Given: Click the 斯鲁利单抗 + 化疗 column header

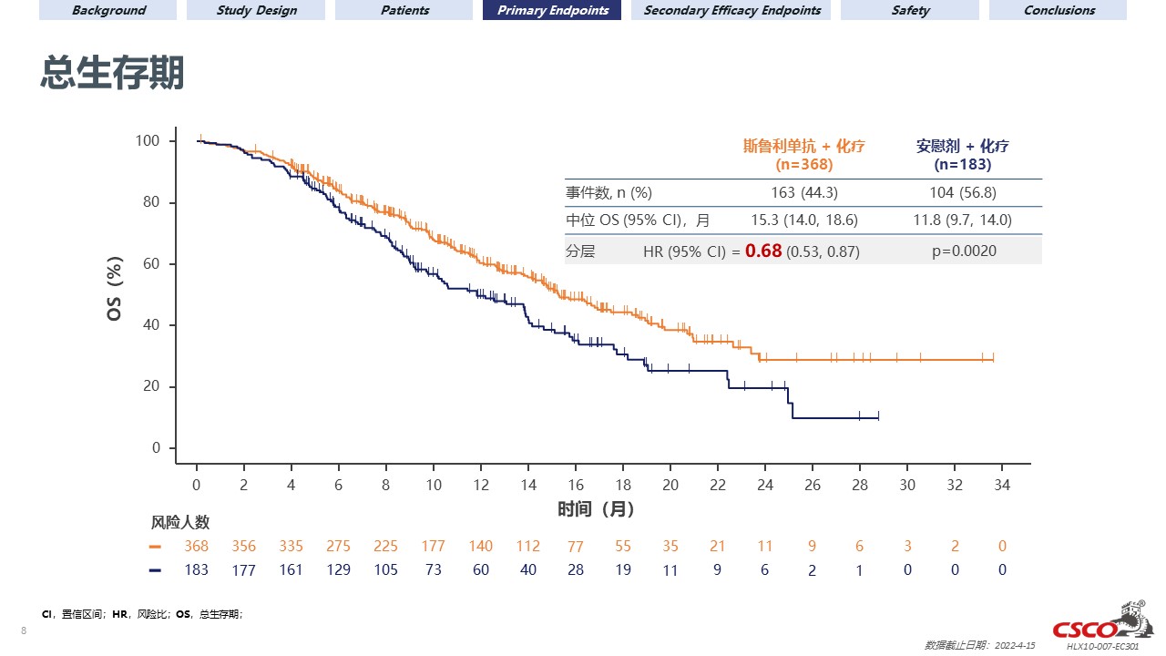Looking at the screenshot, I should tap(803, 155).
